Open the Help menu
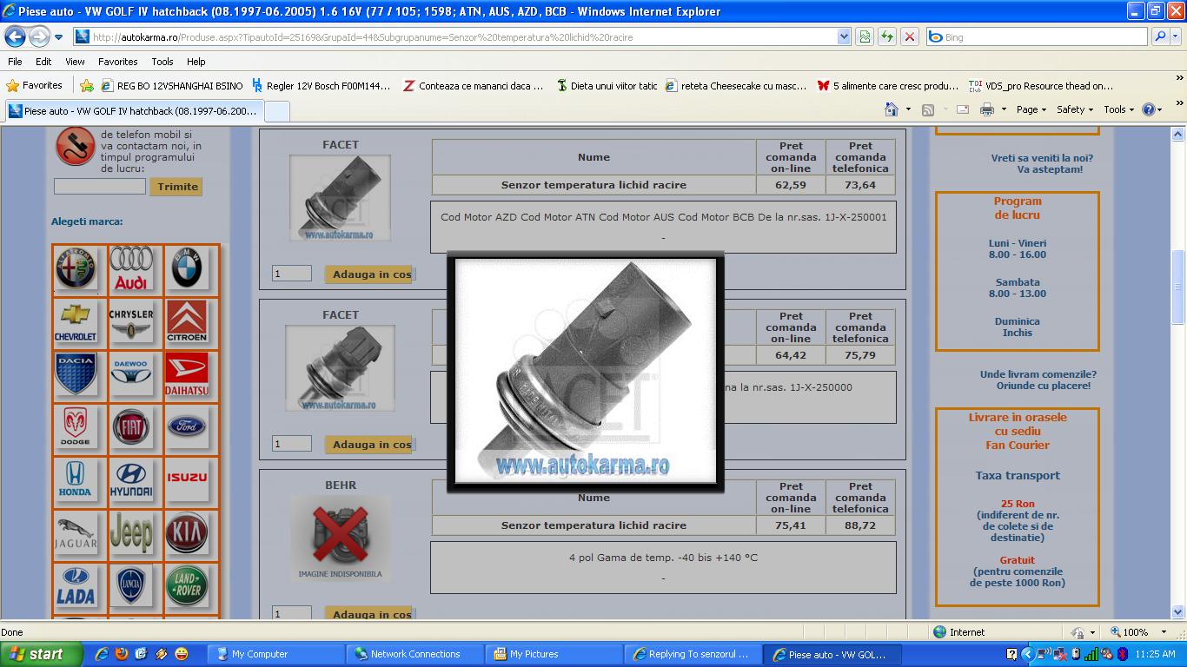The width and height of the screenshot is (1187, 667). tap(196, 62)
